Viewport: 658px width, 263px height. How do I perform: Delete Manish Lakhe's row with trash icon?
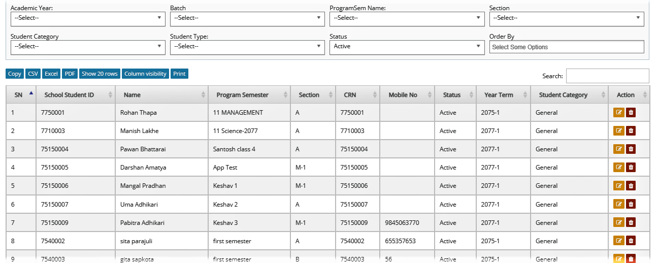click(631, 131)
